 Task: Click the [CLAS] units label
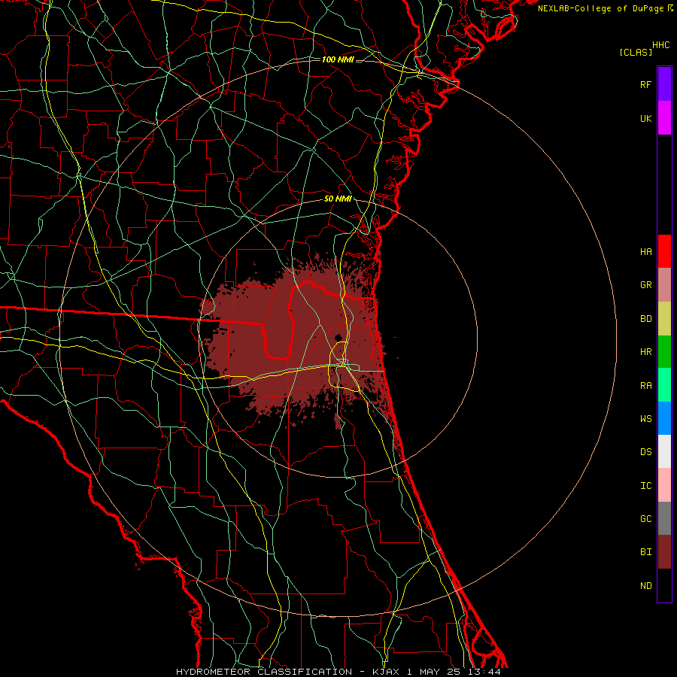[636, 52]
